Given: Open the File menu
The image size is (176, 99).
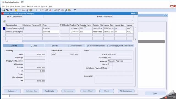Looking at the screenshot, I should coord(3,7).
